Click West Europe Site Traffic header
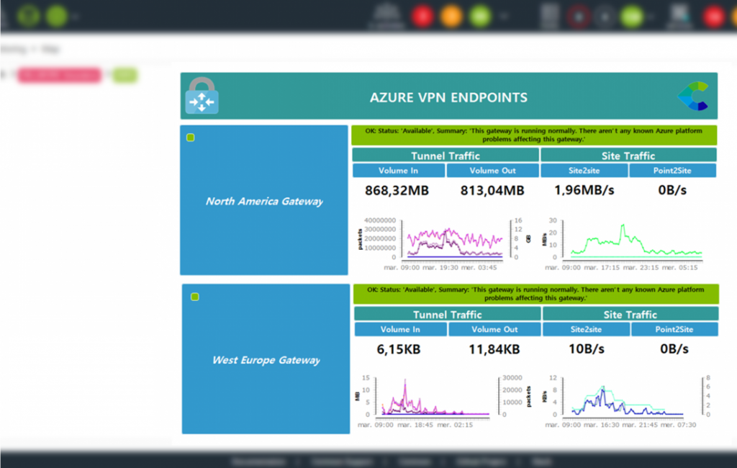 click(630, 315)
